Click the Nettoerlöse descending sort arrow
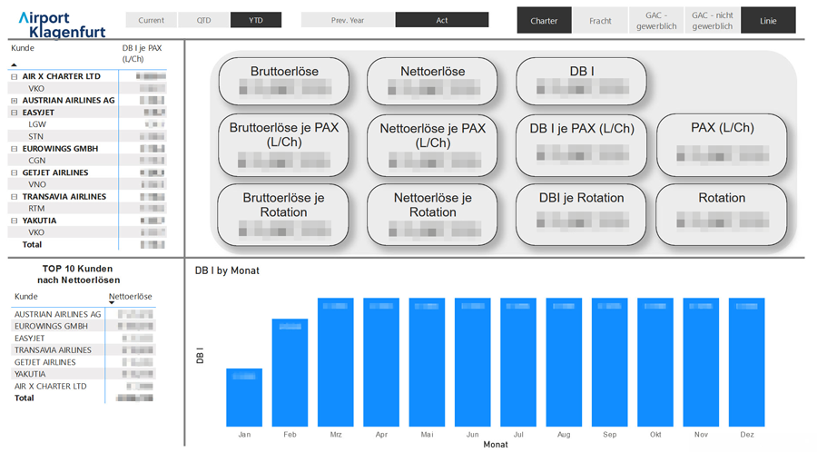 point(113,302)
